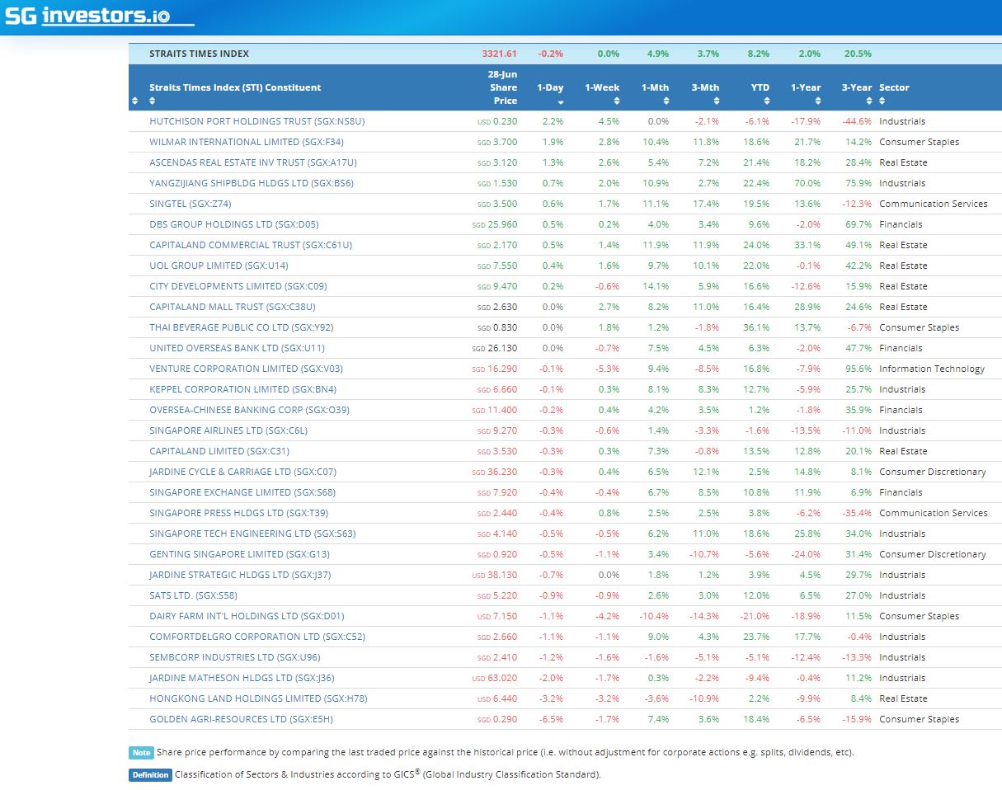Screen dimensions: 1002x790
Task: Click the sort arrows under the 3-Year header
Action: (868, 101)
